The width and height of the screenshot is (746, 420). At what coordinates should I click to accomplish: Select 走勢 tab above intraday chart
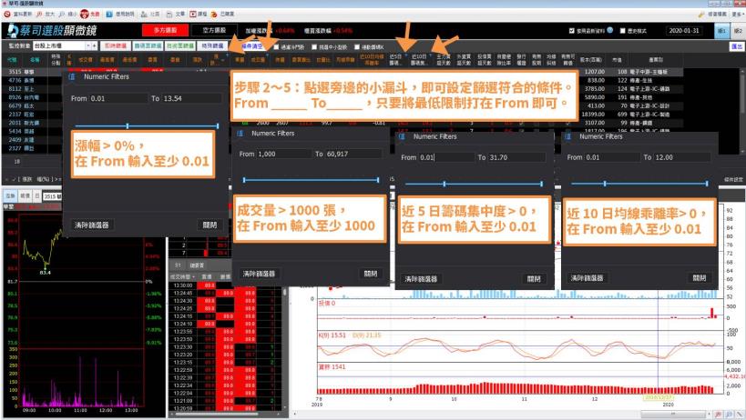pyautogui.click(x=10, y=195)
